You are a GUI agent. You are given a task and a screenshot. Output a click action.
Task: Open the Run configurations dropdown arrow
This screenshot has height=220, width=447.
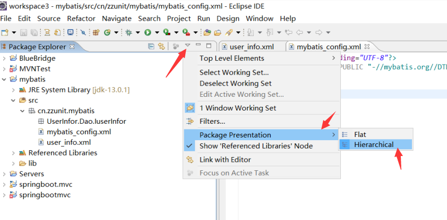157,32
